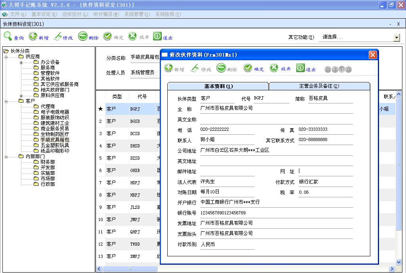Viewport: 406px width, 273px height.
Task: Collapse the 供应商 tree node
Action: [x=6, y=57]
